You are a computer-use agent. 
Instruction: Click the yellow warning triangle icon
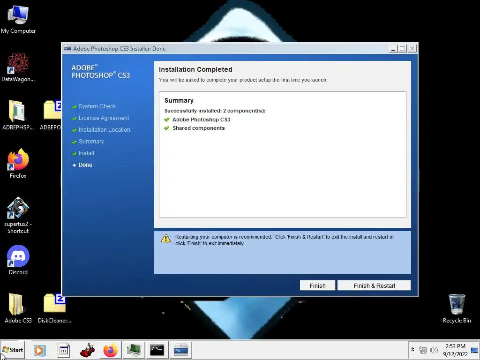pyautogui.click(x=166, y=238)
